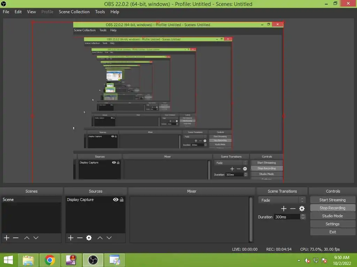This screenshot has width=357, height=267.
Task: Move scene down with the Scenes down arrow
Action: pos(36,238)
